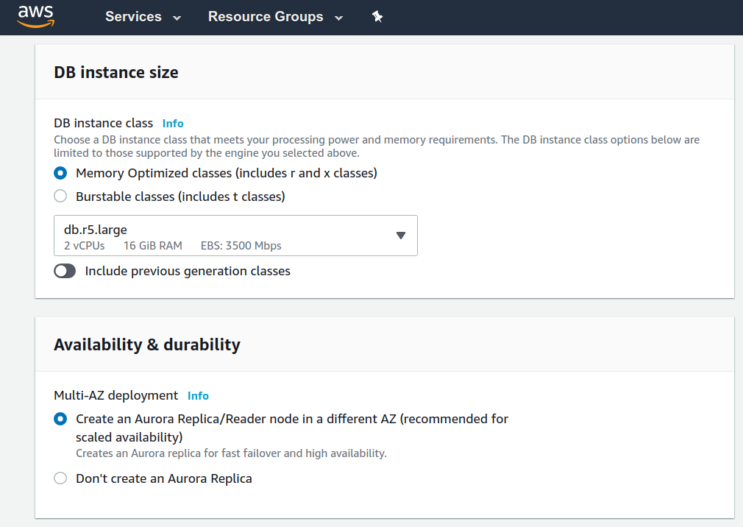
Task: Click the 'Multi-AZ deployment' label
Action: pyautogui.click(x=116, y=395)
